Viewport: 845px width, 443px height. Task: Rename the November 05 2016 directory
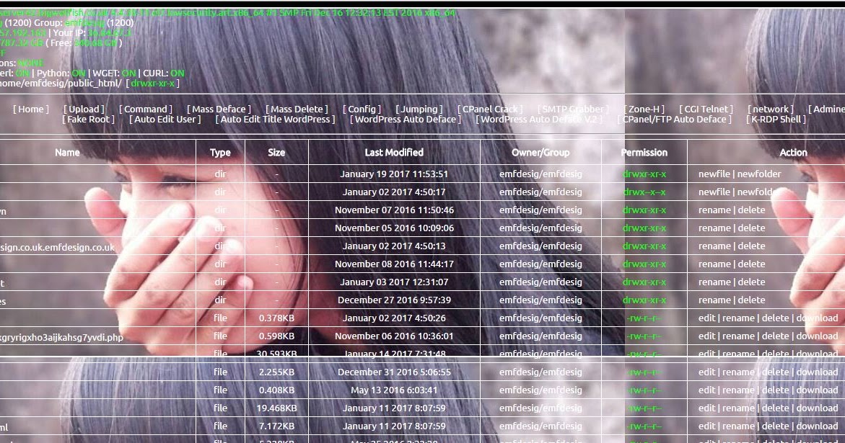(x=714, y=228)
